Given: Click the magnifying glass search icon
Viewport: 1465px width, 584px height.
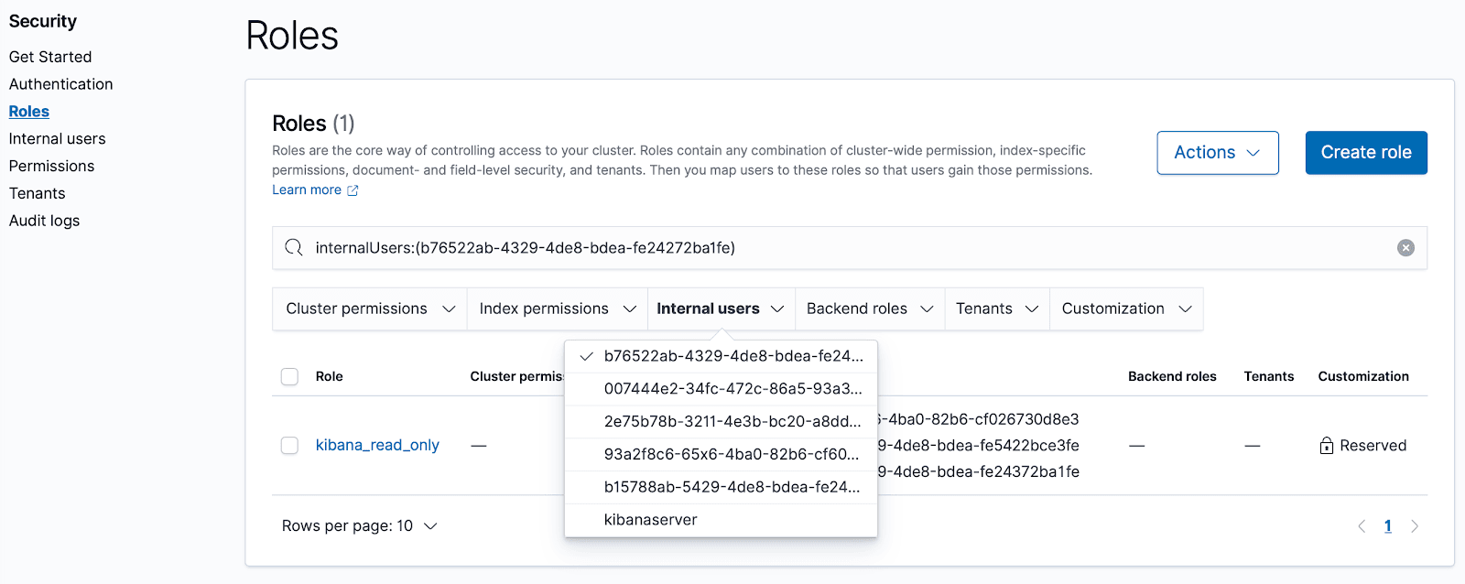Looking at the screenshot, I should click(294, 248).
